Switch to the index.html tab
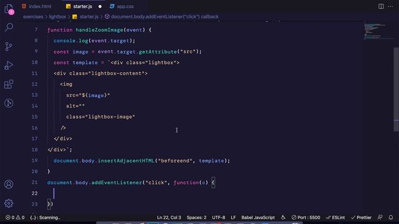399x224 pixels. [x=37, y=6]
